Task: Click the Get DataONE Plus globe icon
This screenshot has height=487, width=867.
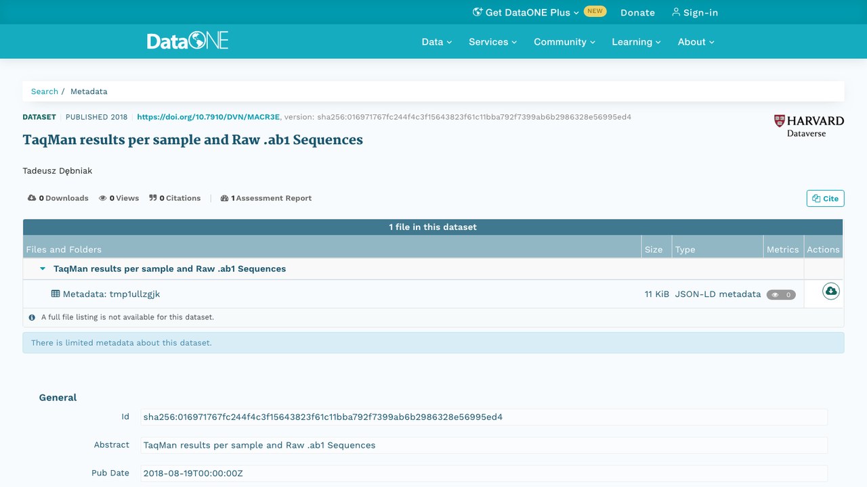Action: coord(478,12)
